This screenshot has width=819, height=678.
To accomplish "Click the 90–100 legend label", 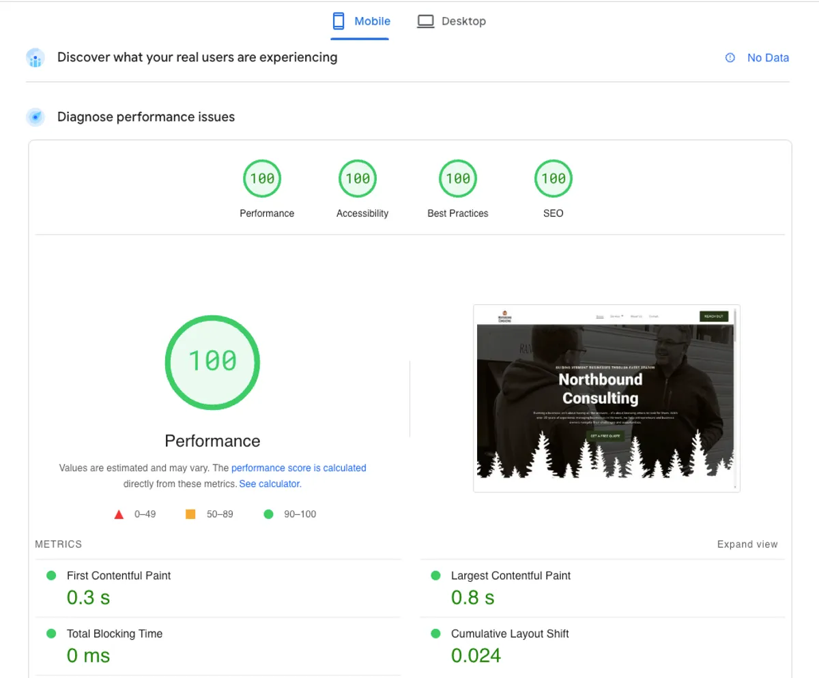I will [300, 514].
